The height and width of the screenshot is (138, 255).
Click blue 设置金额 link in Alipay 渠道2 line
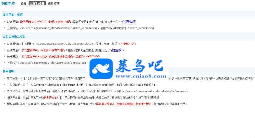point(116,50)
